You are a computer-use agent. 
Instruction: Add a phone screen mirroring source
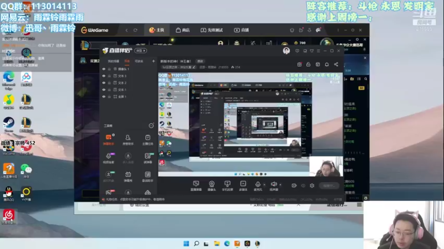[228, 186]
